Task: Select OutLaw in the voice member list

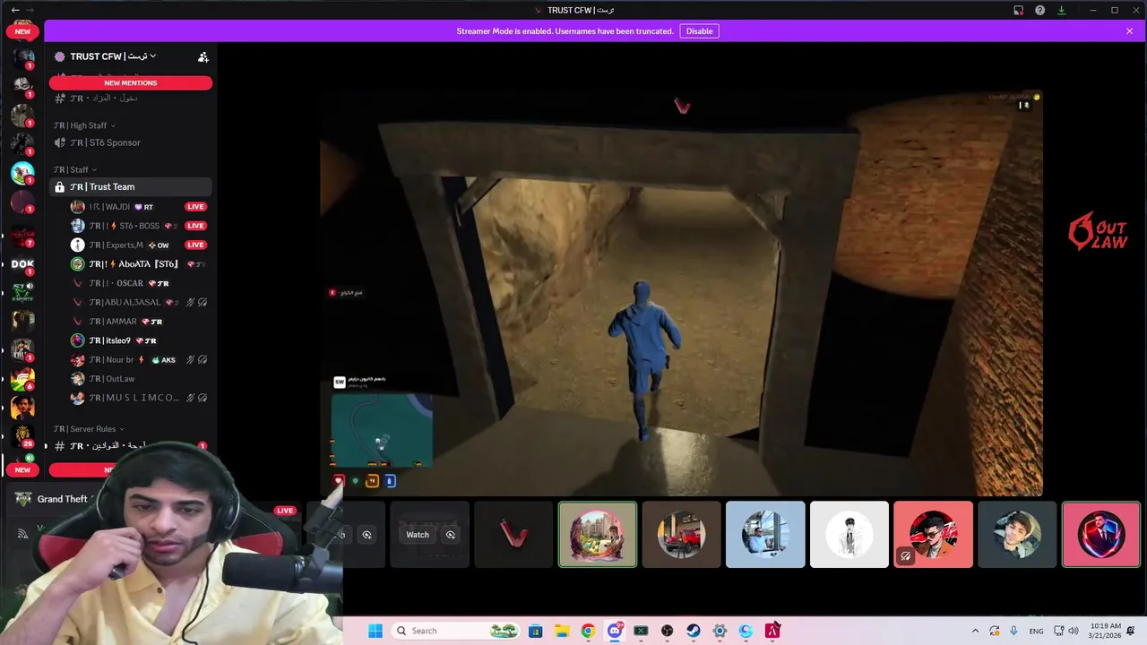Action: [x=139, y=379]
